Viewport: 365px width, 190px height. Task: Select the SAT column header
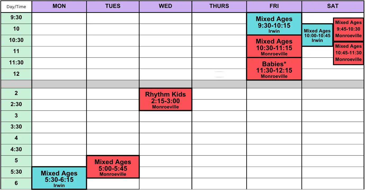coord(333,6)
